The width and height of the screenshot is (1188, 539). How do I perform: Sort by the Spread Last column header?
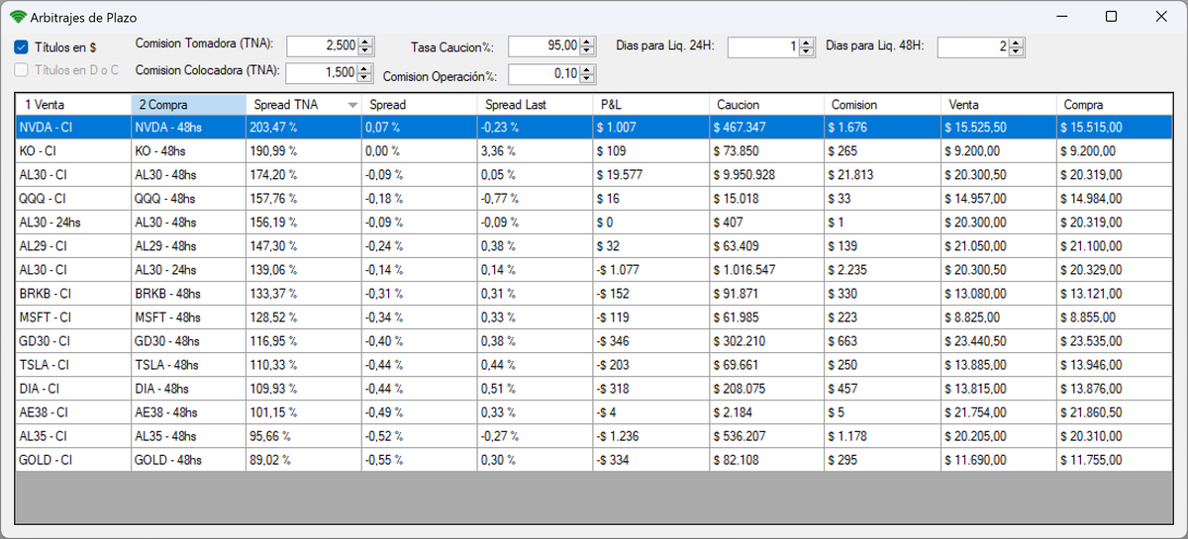pos(535,105)
